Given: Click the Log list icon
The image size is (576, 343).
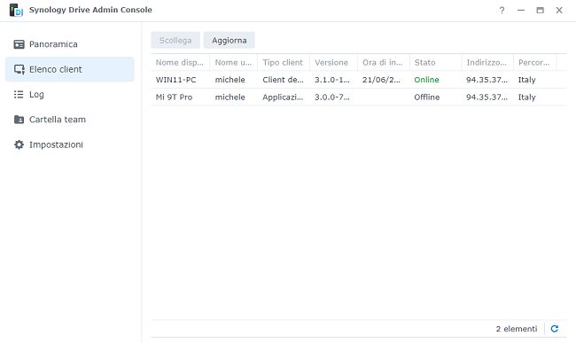Looking at the screenshot, I should pos(19,94).
